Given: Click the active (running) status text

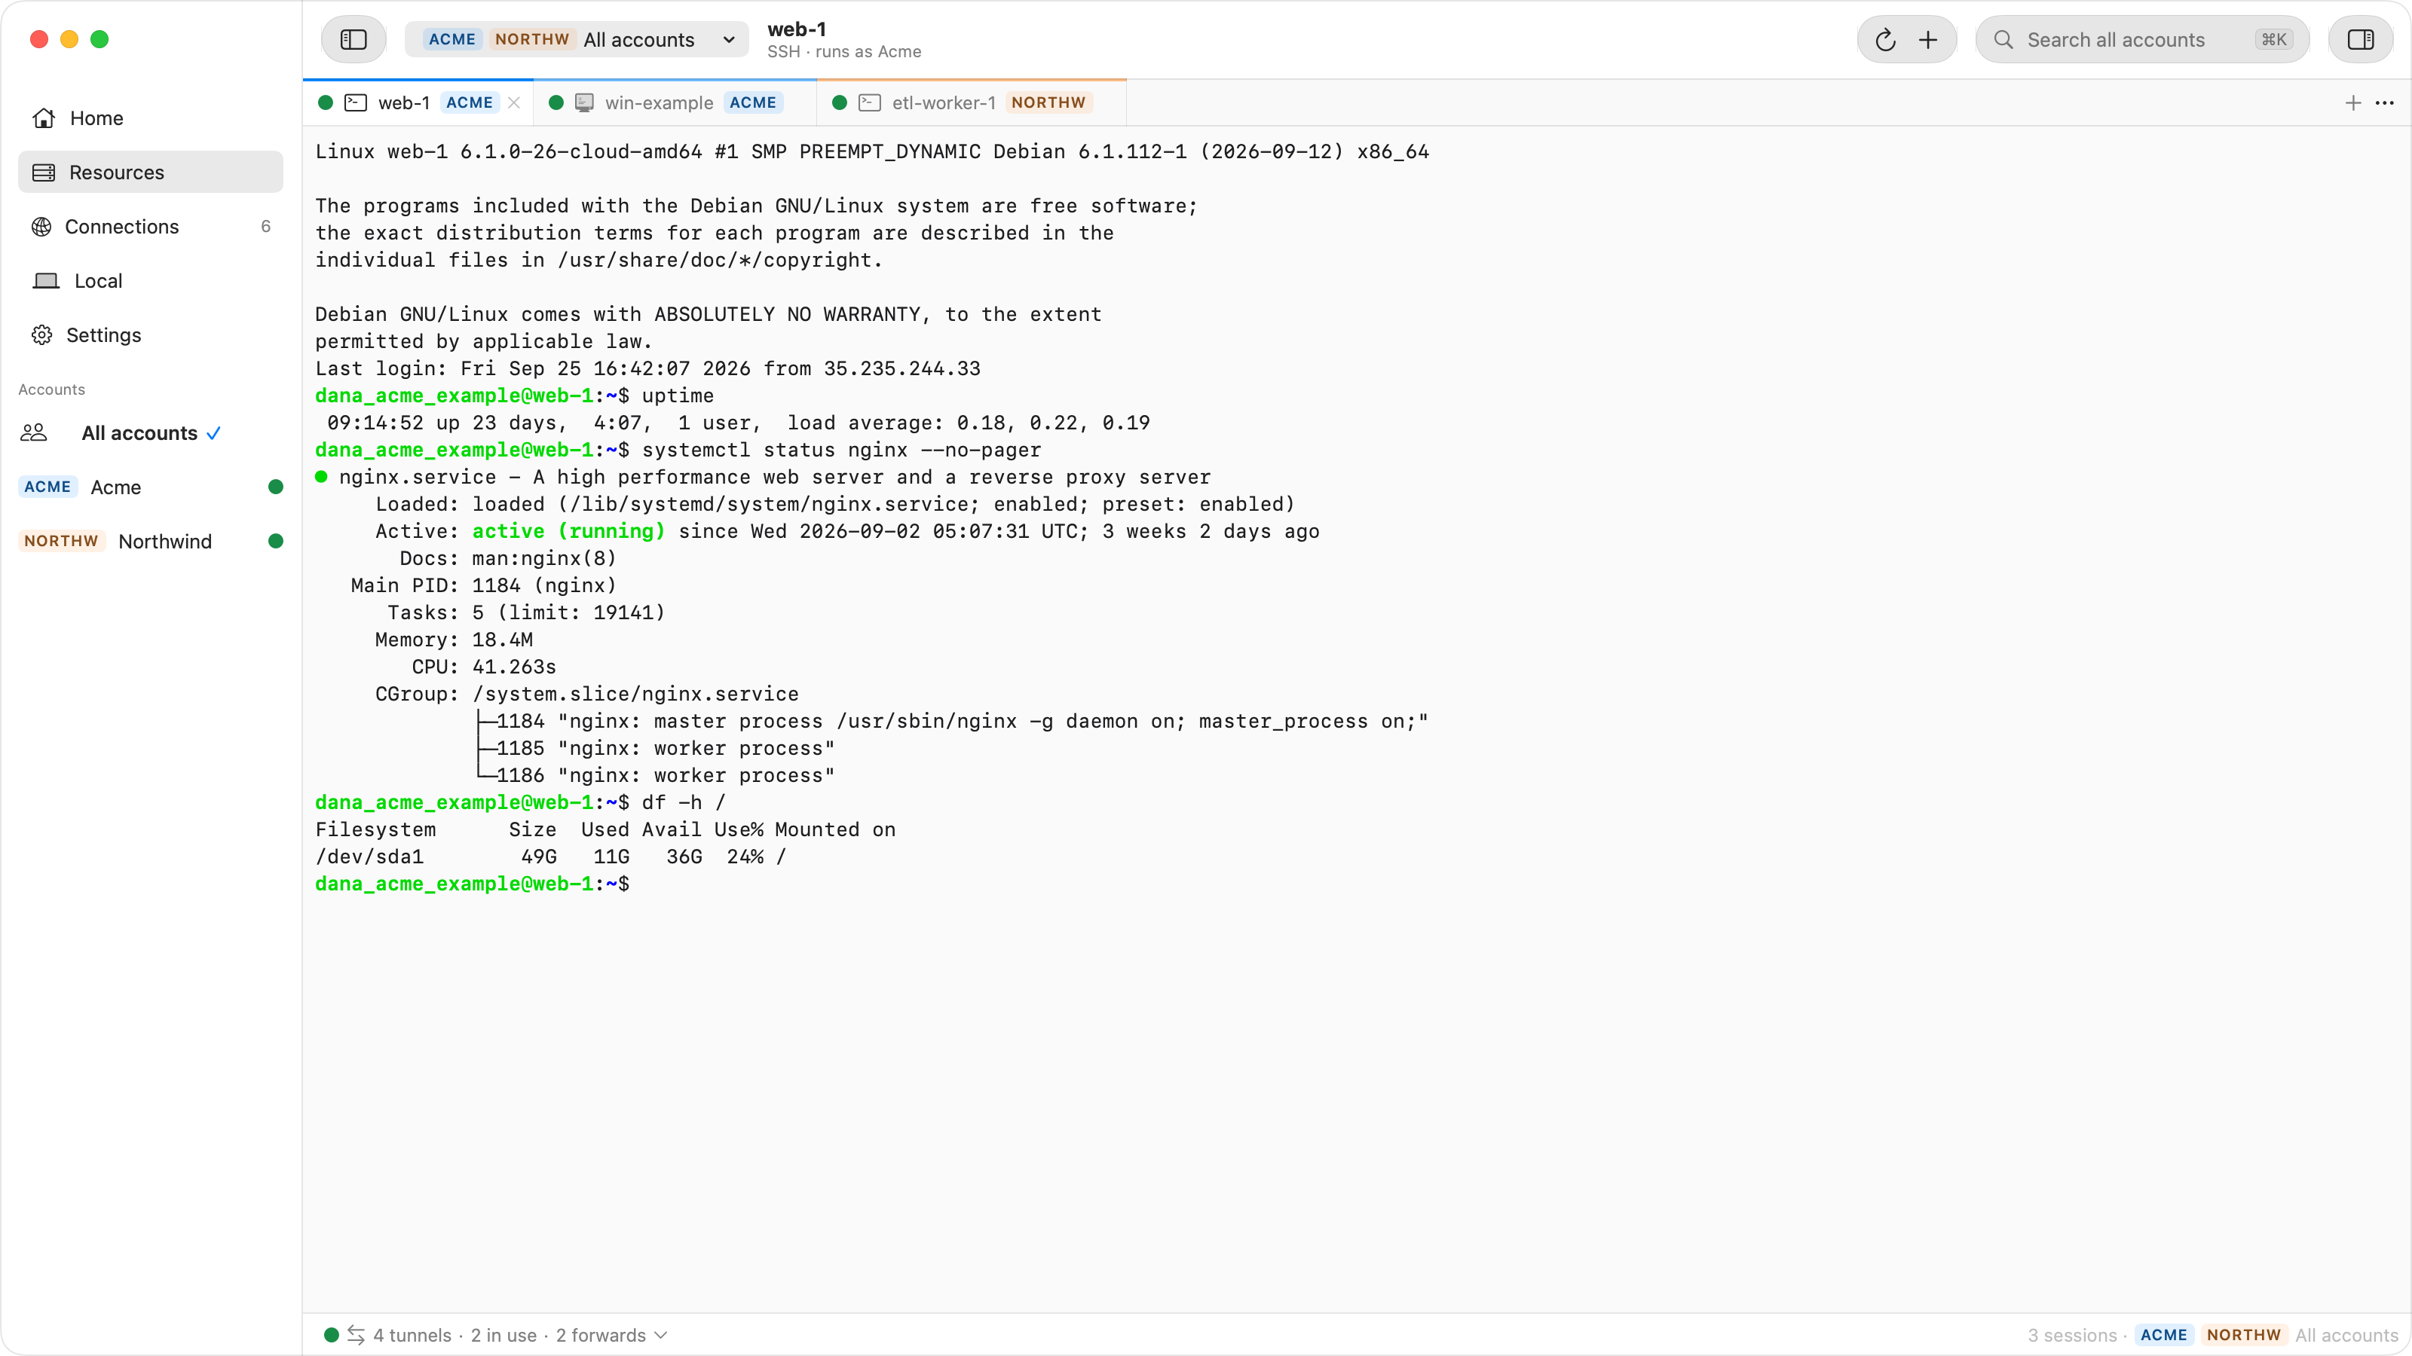Looking at the screenshot, I should click(568, 530).
